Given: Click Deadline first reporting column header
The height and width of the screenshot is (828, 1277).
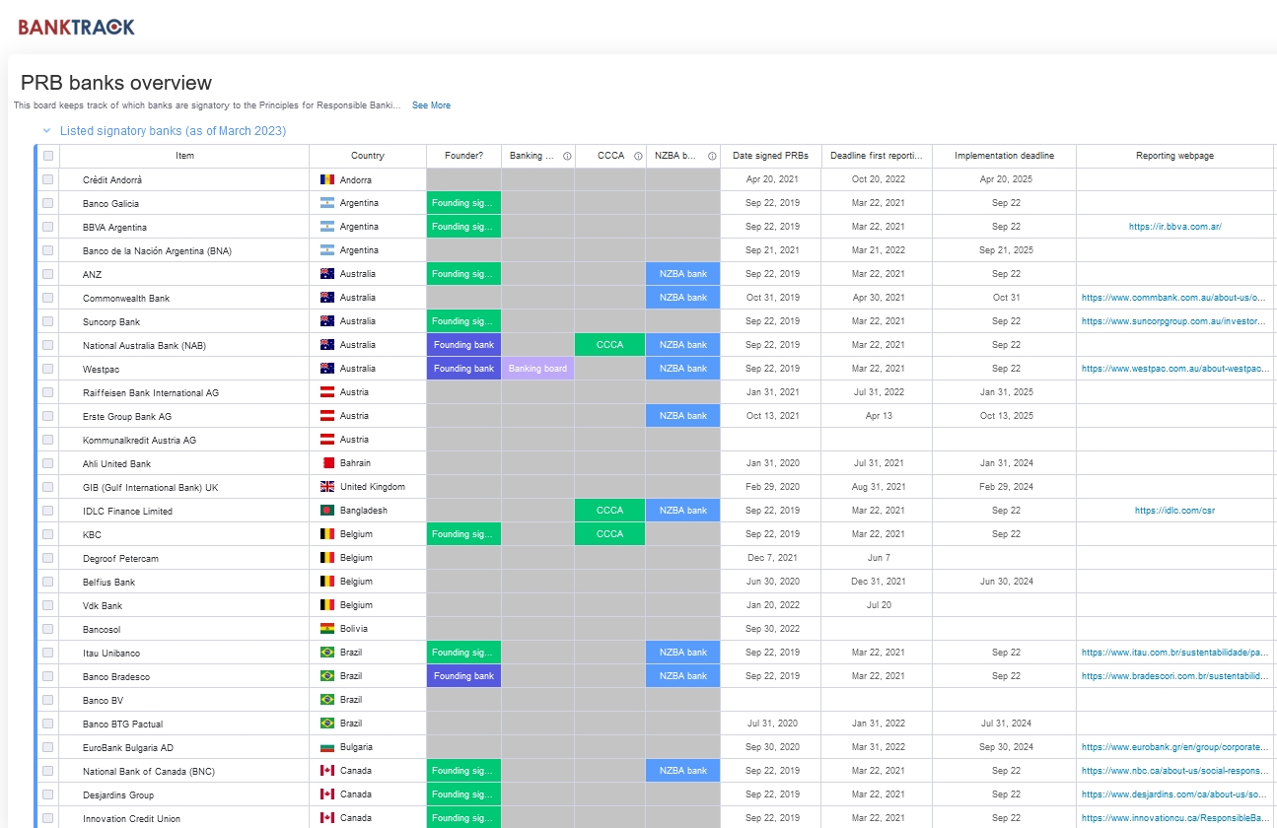Looking at the screenshot, I should (x=878, y=156).
